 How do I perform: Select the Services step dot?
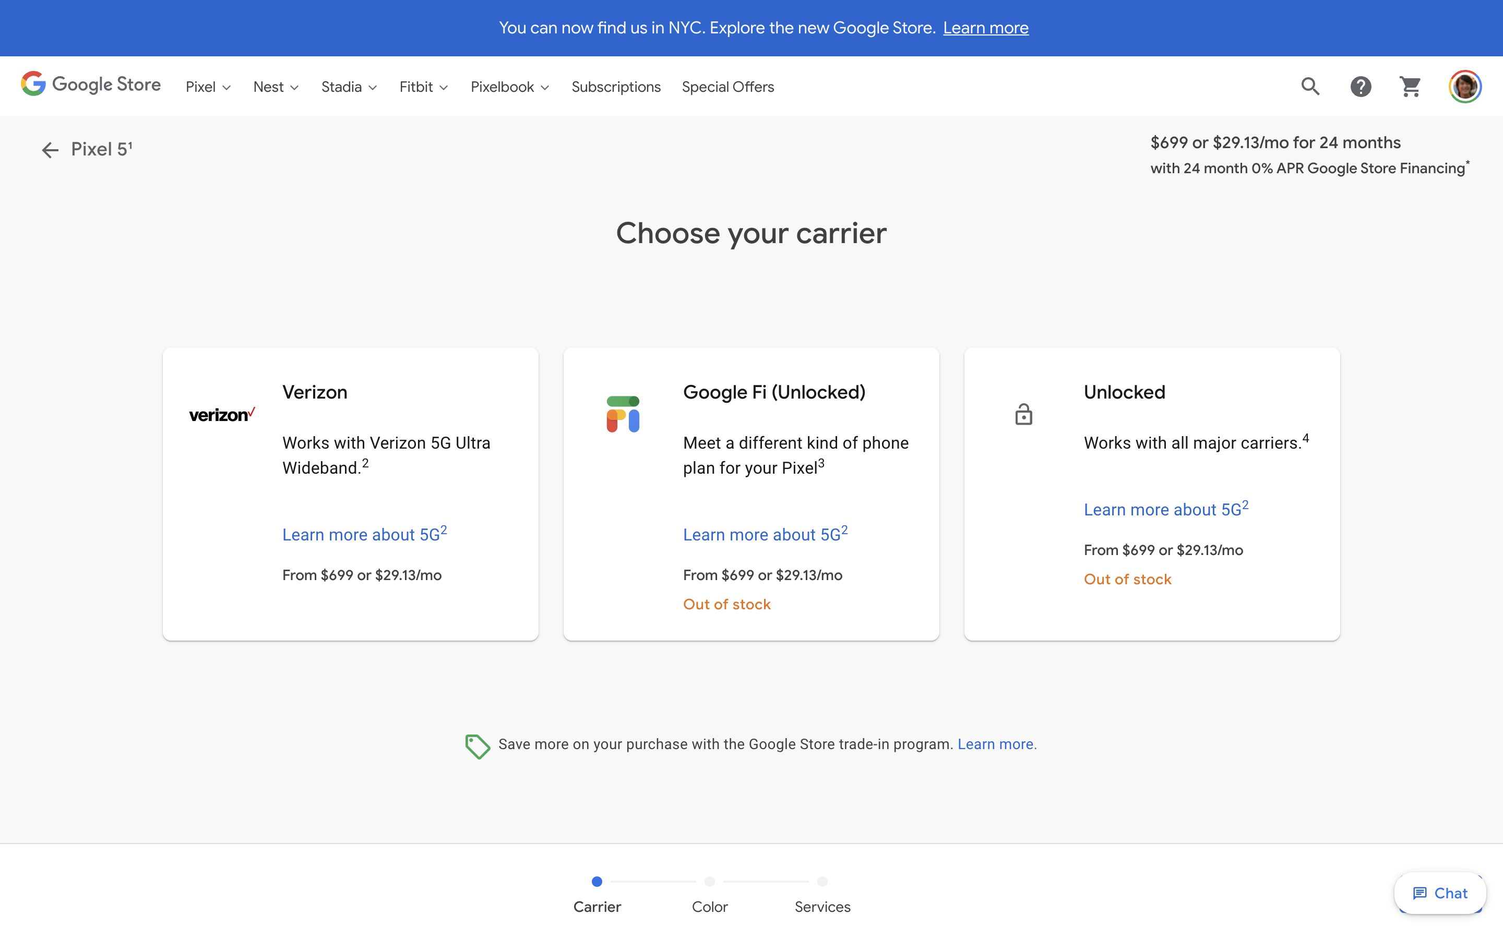tap(821, 881)
